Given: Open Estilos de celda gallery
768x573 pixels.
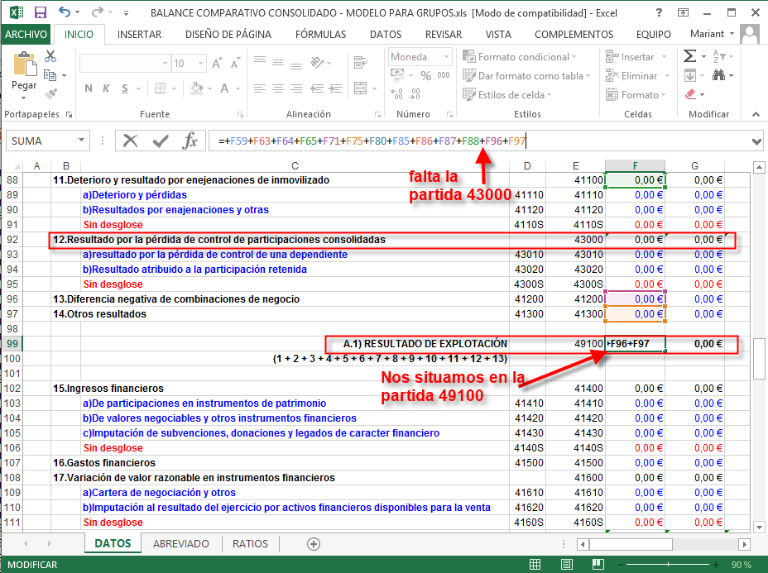Looking at the screenshot, I should click(507, 94).
